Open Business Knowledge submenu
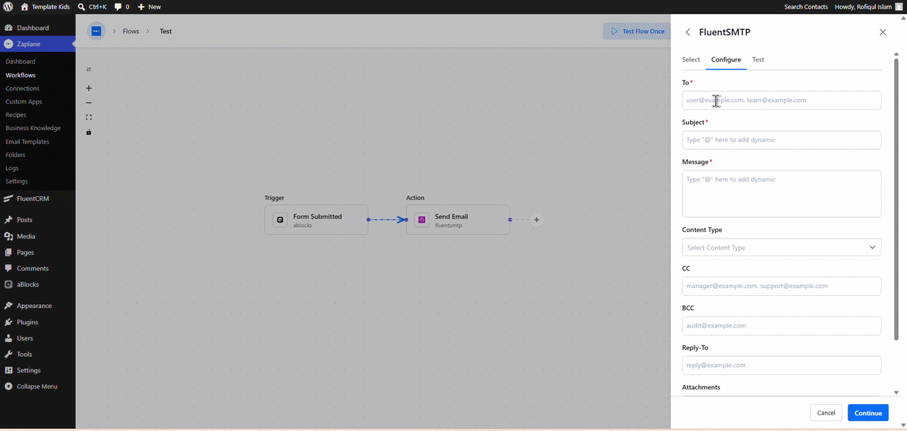Image resolution: width=907 pixels, height=431 pixels. tap(33, 128)
